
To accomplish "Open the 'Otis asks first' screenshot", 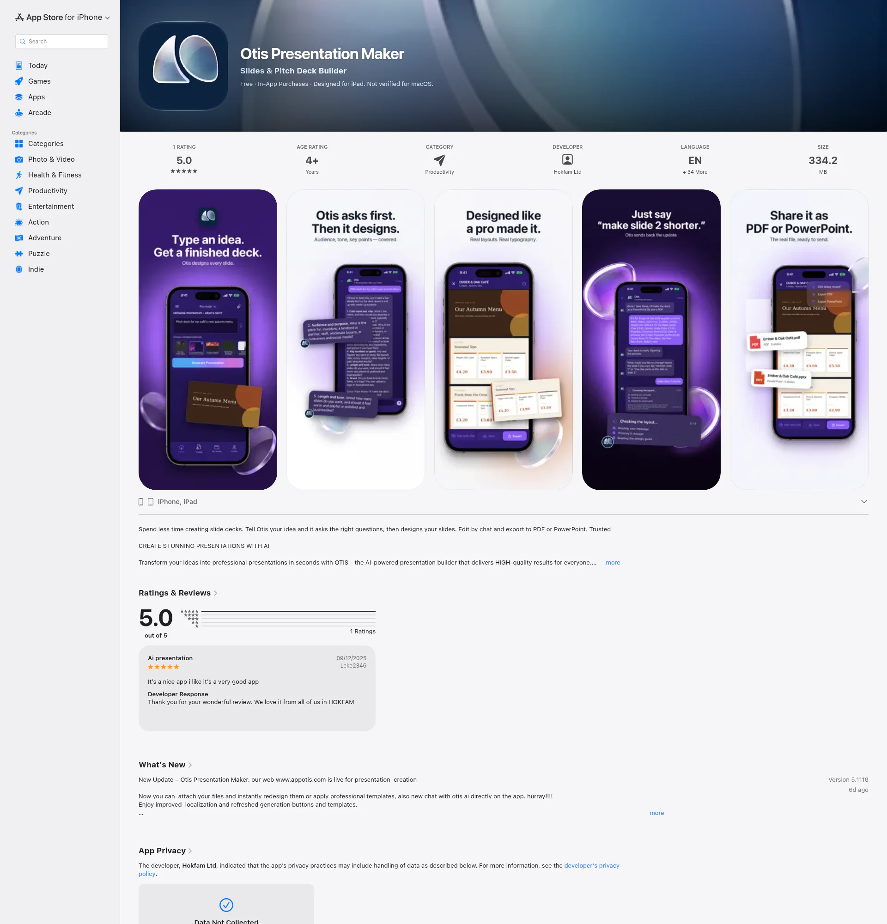I will click(x=355, y=340).
